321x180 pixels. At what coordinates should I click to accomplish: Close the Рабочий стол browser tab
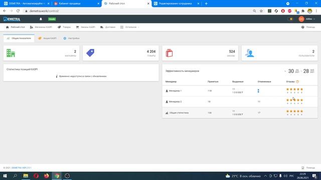click(x=148, y=3)
